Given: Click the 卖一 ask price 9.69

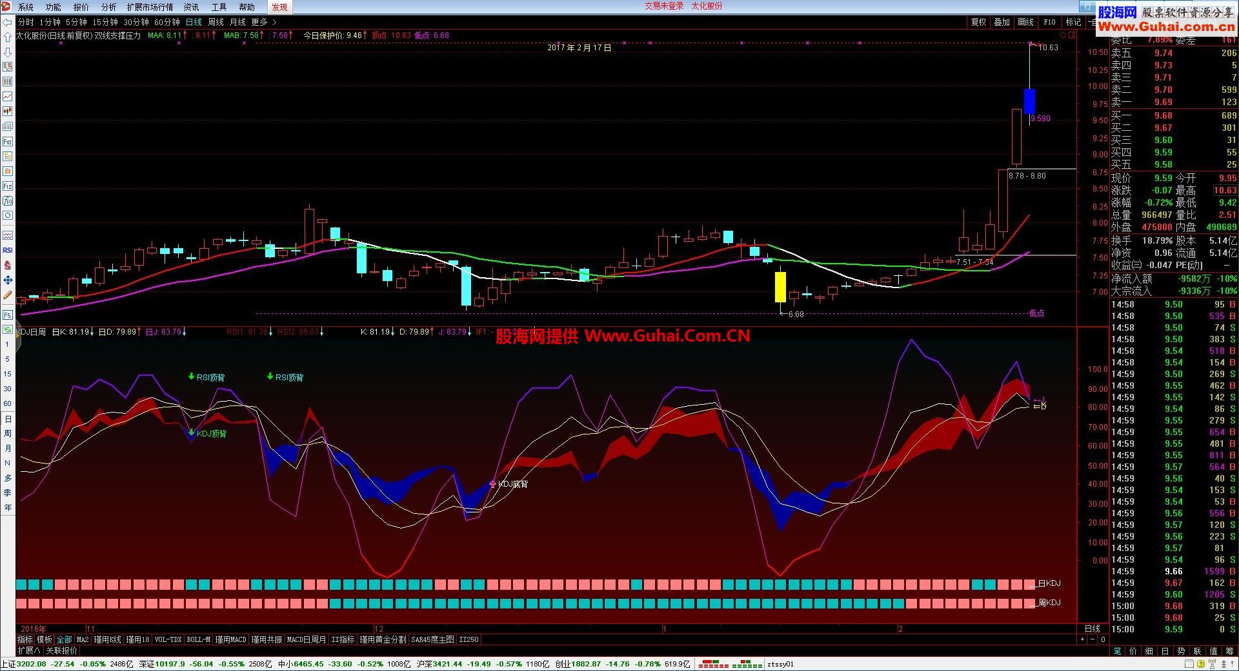Looking at the screenshot, I should (x=1163, y=102).
